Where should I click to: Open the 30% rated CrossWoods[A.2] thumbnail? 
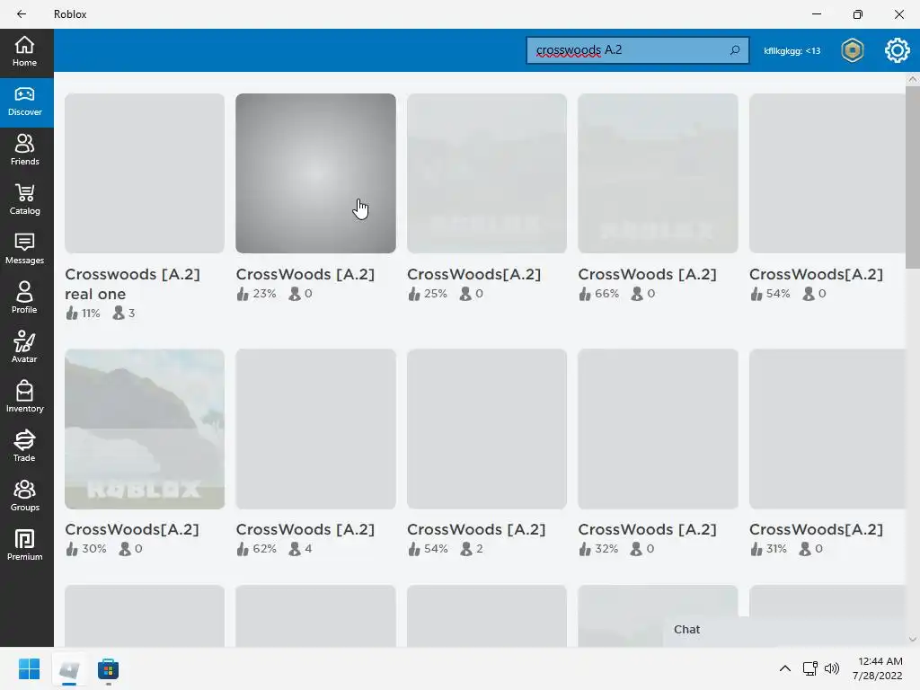point(145,429)
